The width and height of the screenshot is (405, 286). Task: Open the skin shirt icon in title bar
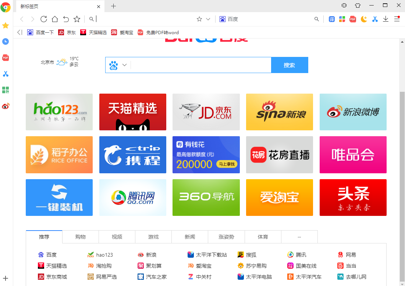point(358,6)
